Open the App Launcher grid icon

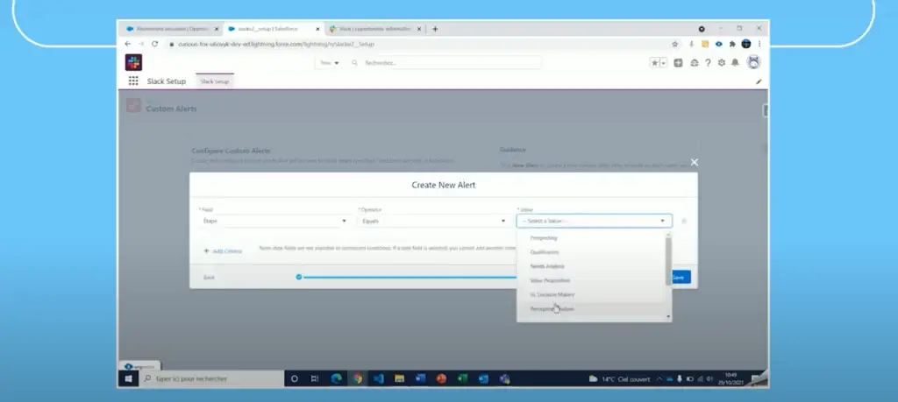pos(133,81)
